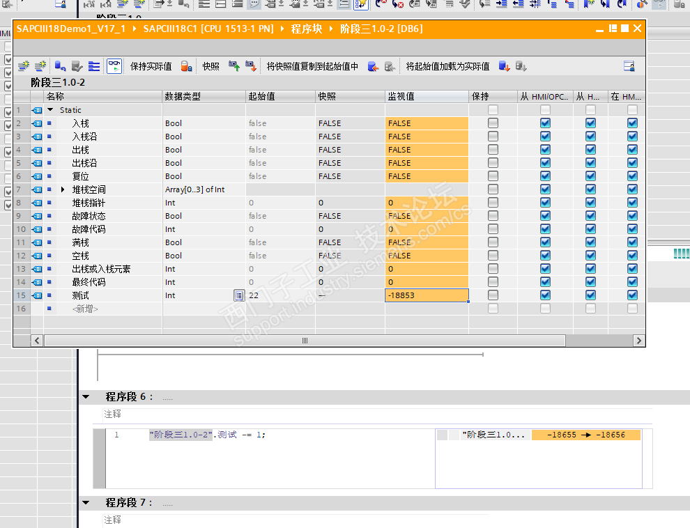Click the 保持实际值 toolbar button
Screen dimensions: 690x528
coord(151,66)
